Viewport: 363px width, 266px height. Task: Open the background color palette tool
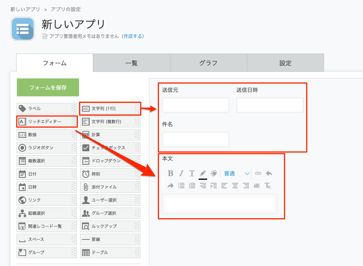pyautogui.click(x=213, y=173)
